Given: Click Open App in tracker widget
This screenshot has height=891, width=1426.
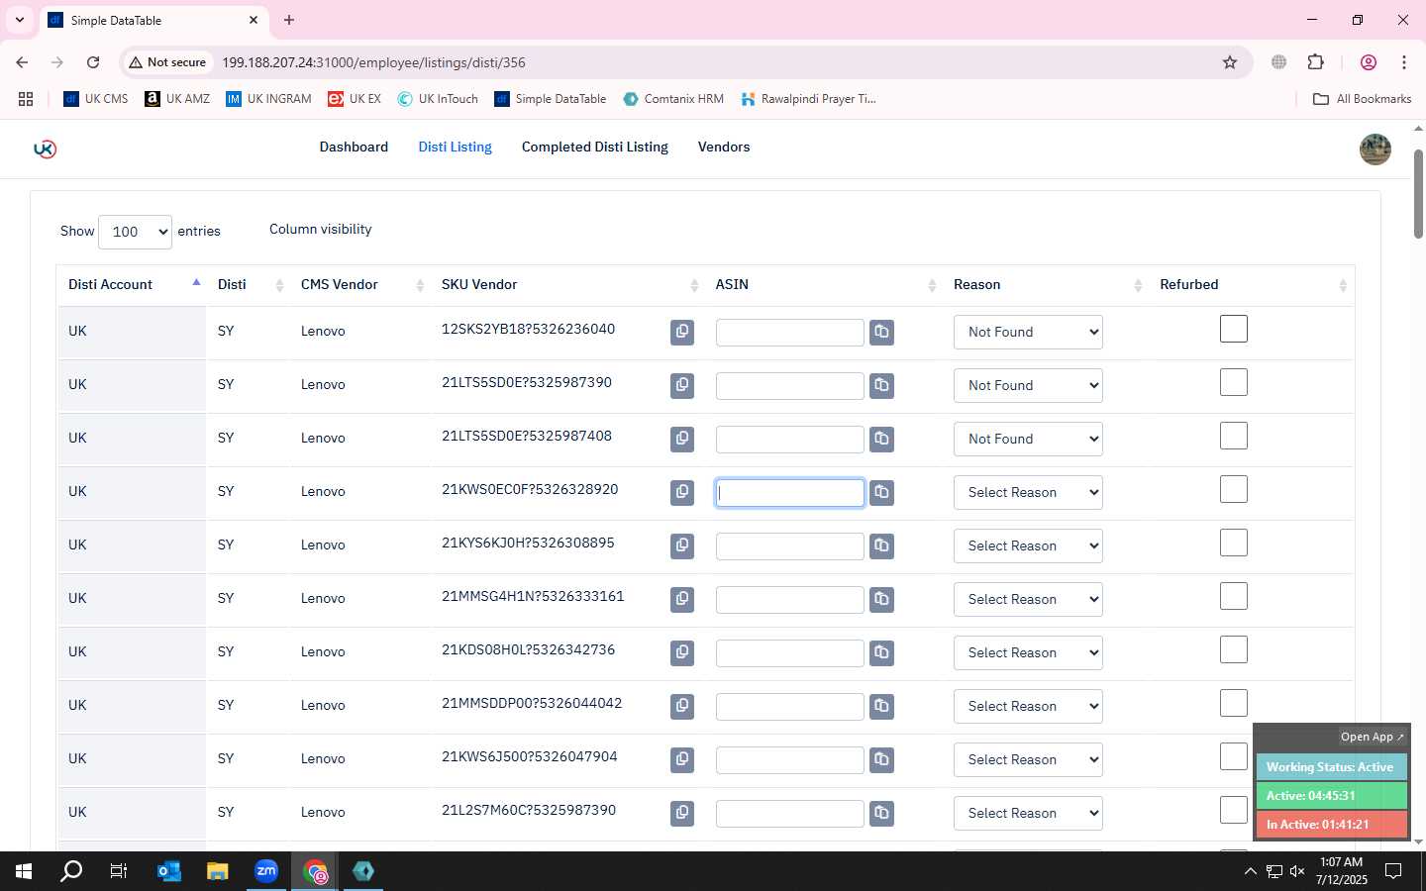Looking at the screenshot, I should click(1372, 737).
